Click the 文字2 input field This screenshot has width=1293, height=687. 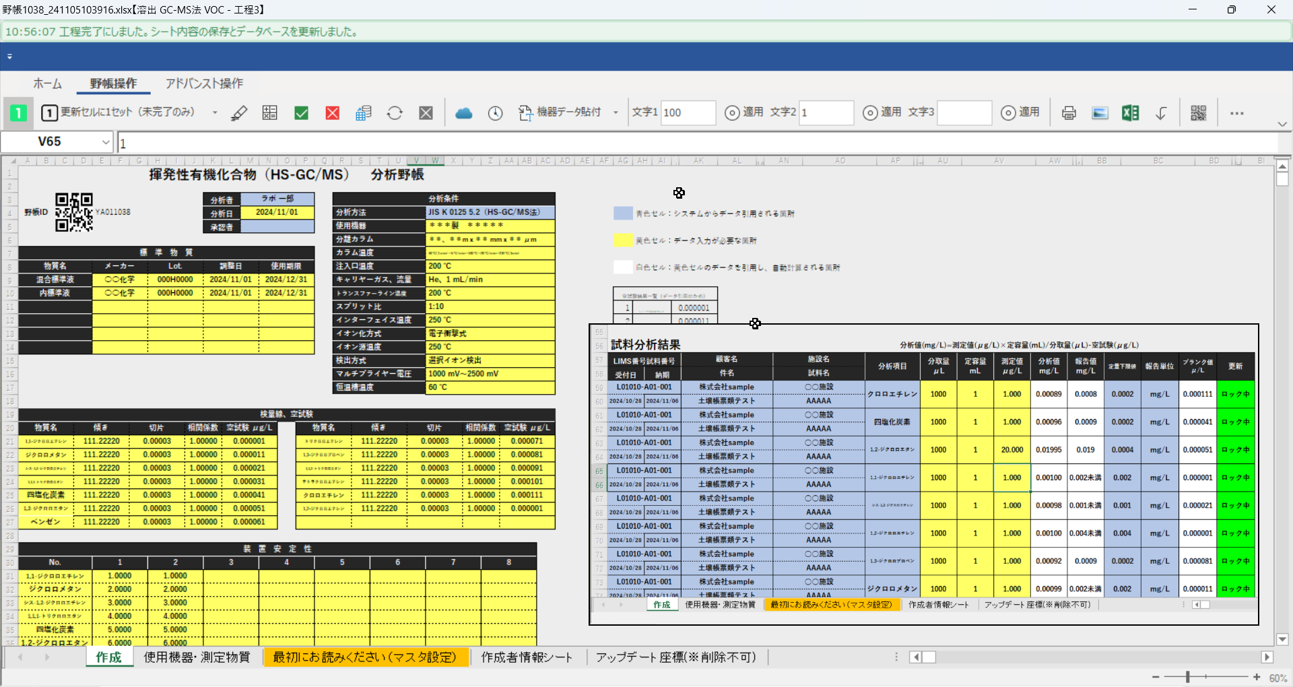tap(826, 112)
